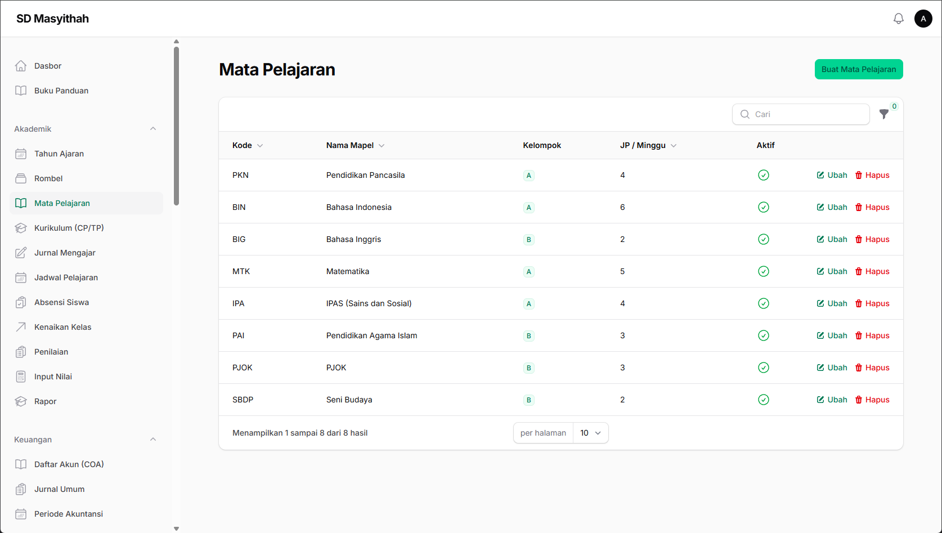Toggle the Aktif check for Matematika
The image size is (942, 533).
764,271
